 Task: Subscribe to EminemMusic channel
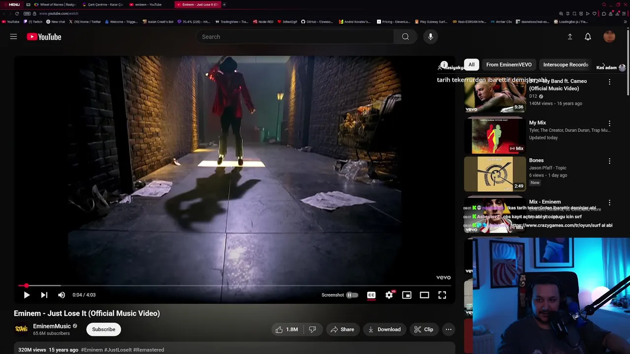[103, 329]
